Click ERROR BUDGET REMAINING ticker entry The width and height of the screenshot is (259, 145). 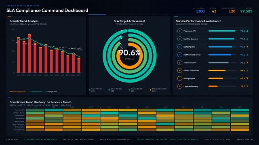coord(115,139)
